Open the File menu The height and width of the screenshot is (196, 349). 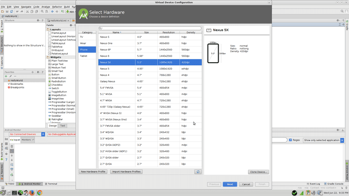[x=3, y=7]
